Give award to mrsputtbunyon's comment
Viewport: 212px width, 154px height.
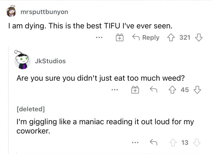(120, 38)
